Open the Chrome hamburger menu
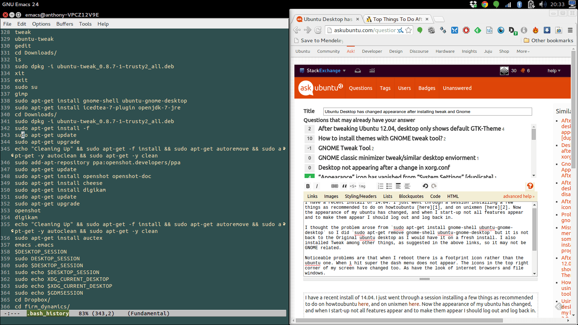 tap(570, 30)
